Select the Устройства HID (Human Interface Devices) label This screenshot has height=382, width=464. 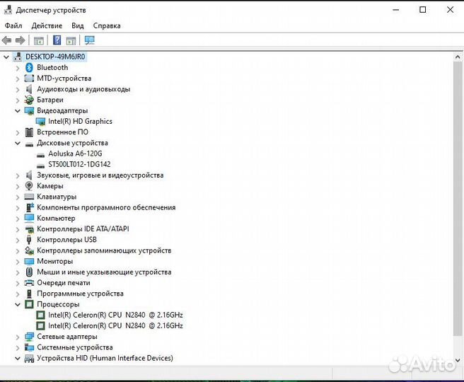(x=105, y=358)
